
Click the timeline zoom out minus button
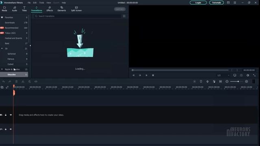(x=227, y=82)
